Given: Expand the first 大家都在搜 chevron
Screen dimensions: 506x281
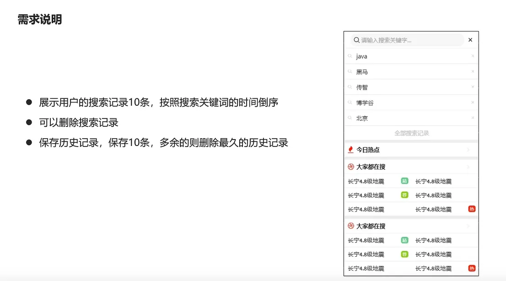Looking at the screenshot, I should tap(468, 167).
